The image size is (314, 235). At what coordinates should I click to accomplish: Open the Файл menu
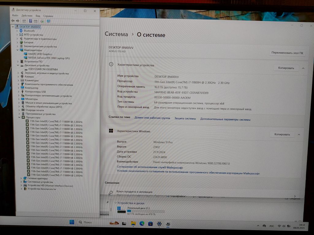[15, 16]
